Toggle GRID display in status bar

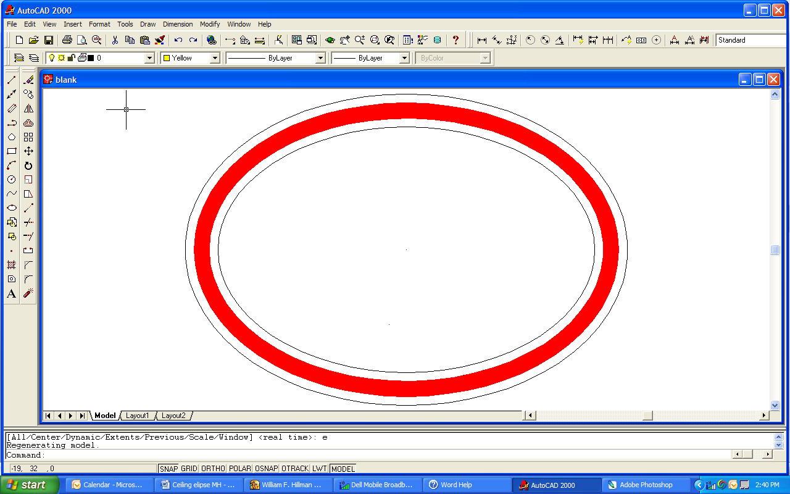tap(189, 469)
